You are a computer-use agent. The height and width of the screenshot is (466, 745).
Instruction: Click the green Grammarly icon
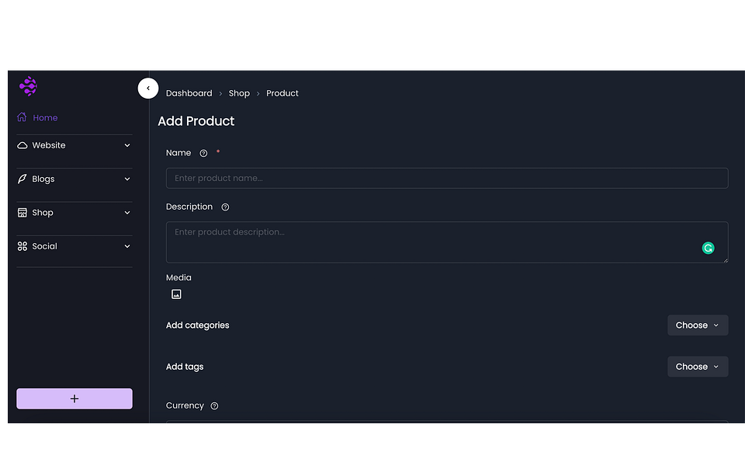(x=708, y=249)
